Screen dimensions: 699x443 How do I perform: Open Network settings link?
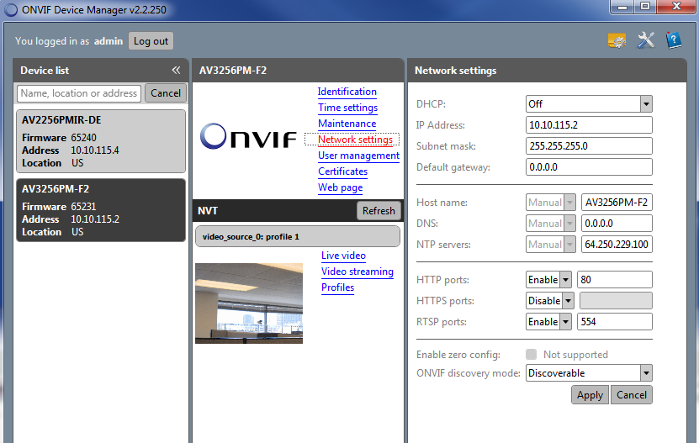click(x=355, y=140)
